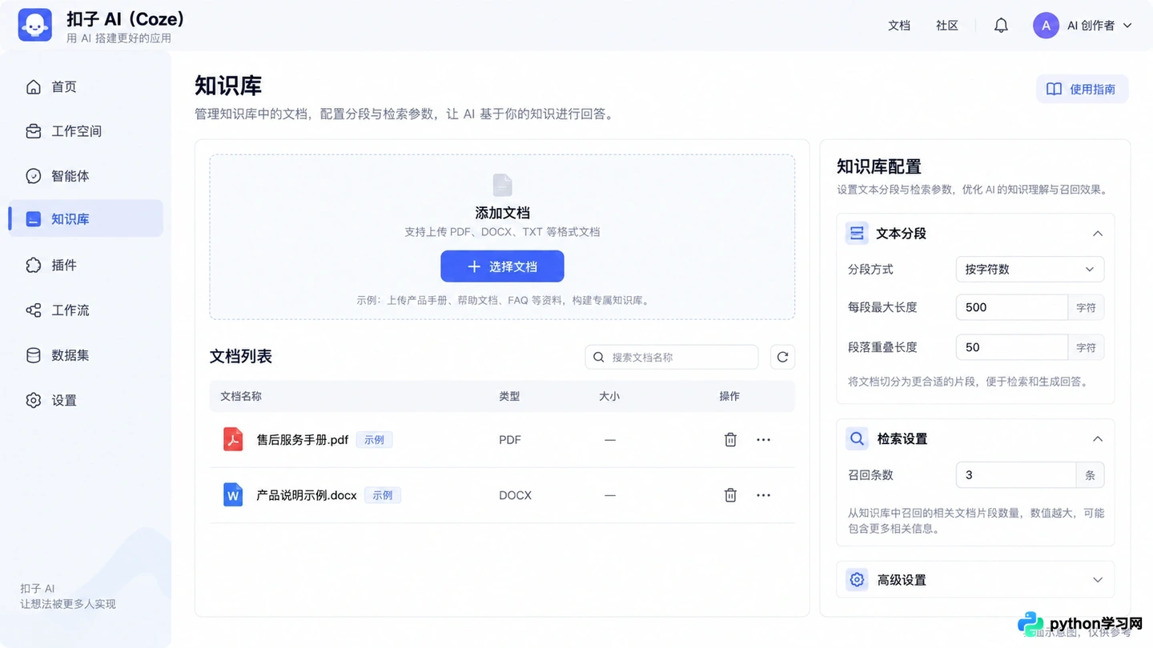
Task: Click the DOCX type cell
Action: pos(515,495)
